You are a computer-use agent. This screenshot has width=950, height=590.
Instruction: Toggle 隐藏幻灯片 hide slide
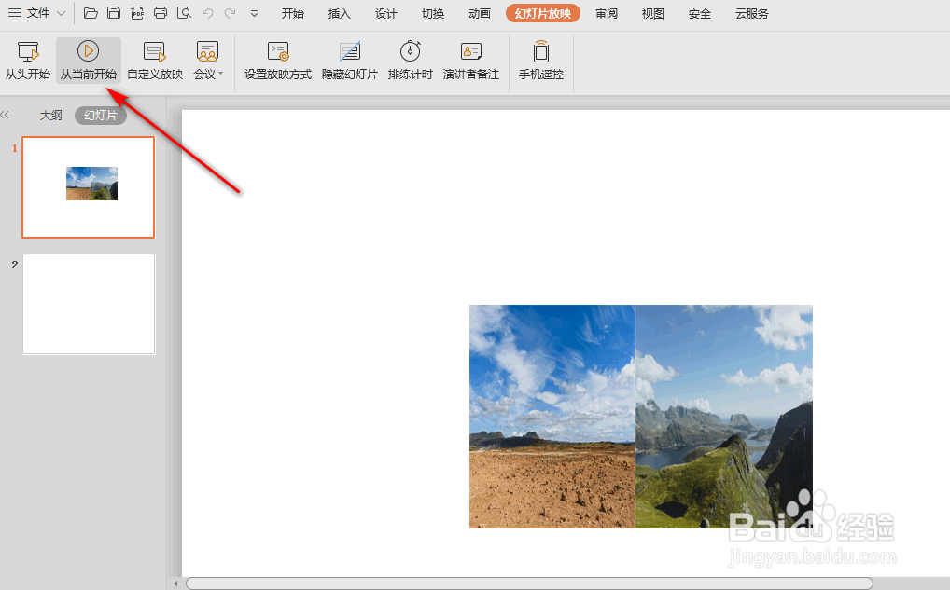350,61
